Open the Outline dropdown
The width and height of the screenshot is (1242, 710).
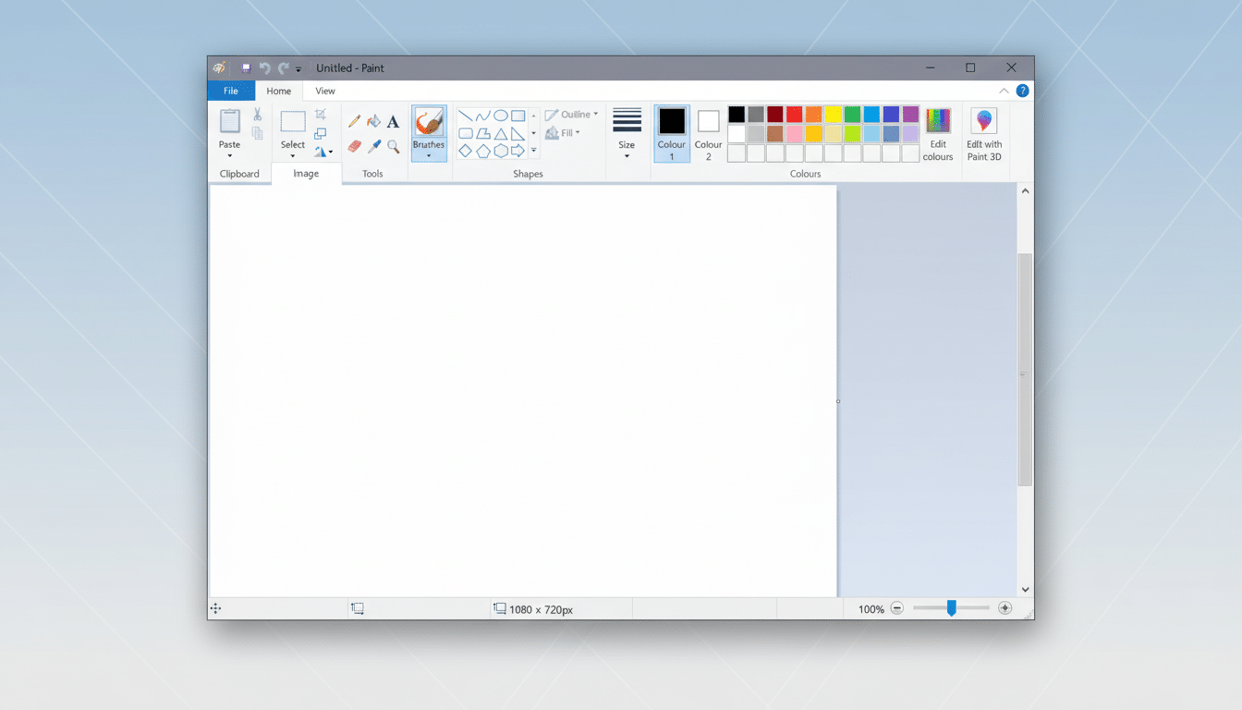(571, 114)
